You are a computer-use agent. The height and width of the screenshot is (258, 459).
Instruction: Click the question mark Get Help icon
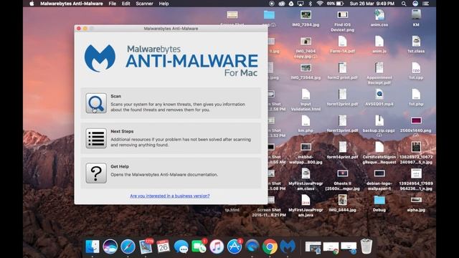tap(96, 173)
